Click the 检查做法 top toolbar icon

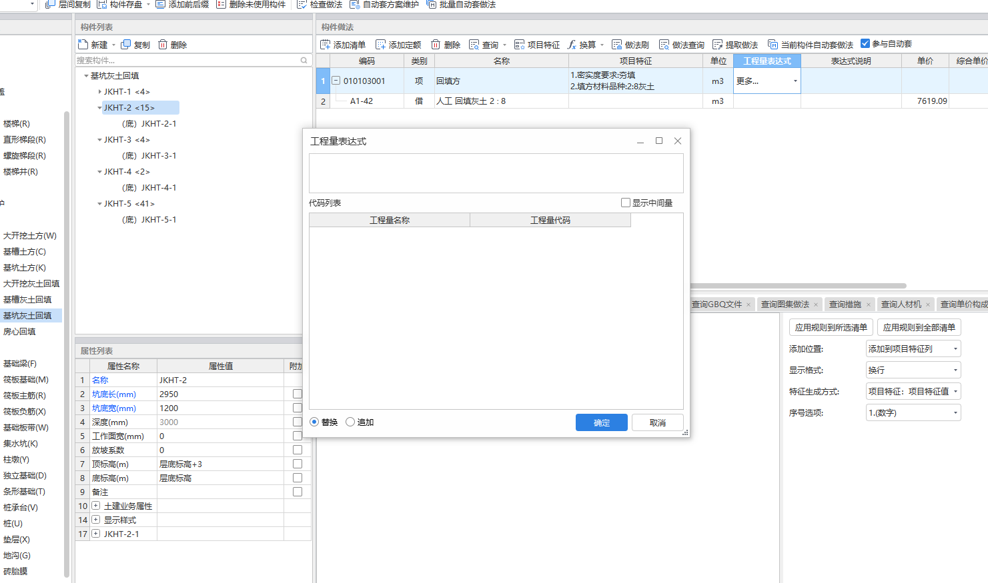coord(302,4)
